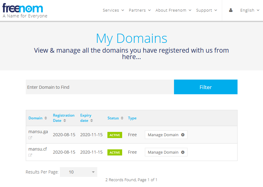Open external link icon under mansu.ga

tap(30, 138)
